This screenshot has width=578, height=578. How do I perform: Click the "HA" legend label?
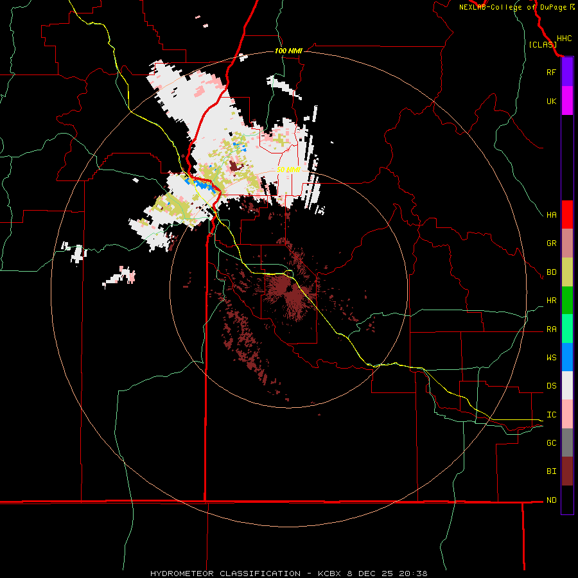(551, 215)
